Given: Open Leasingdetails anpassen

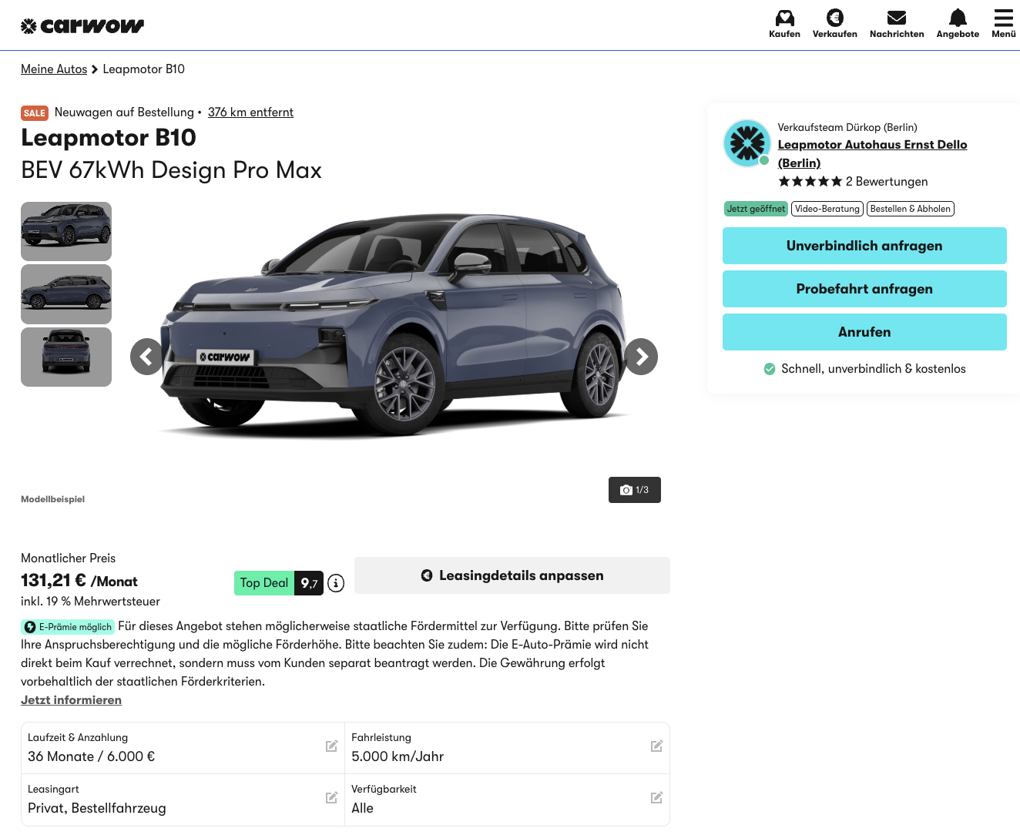Looking at the screenshot, I should click(x=512, y=575).
